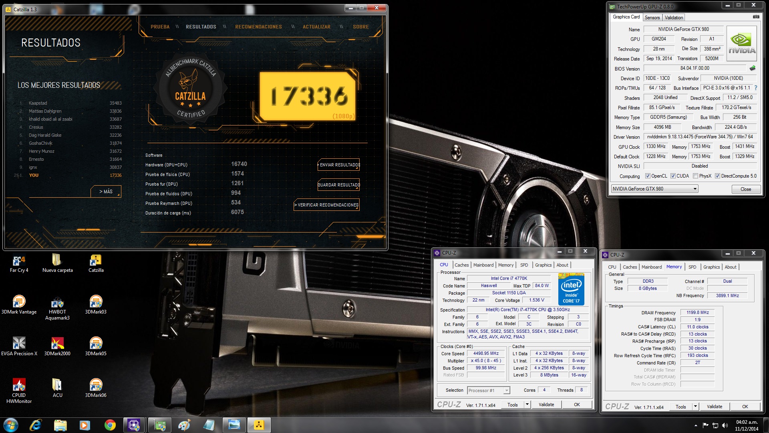This screenshot has width=769, height=433.
Task: Open ACU desktop icon
Action: (57, 388)
